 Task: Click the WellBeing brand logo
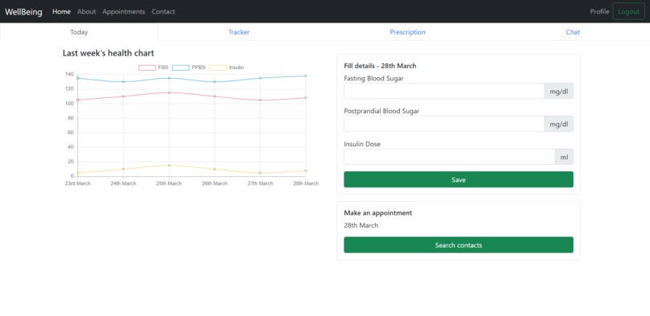[x=23, y=11]
